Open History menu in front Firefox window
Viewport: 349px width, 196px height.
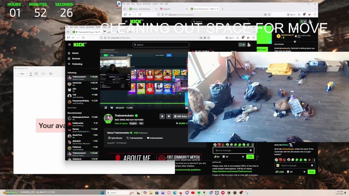click(x=82, y=27)
